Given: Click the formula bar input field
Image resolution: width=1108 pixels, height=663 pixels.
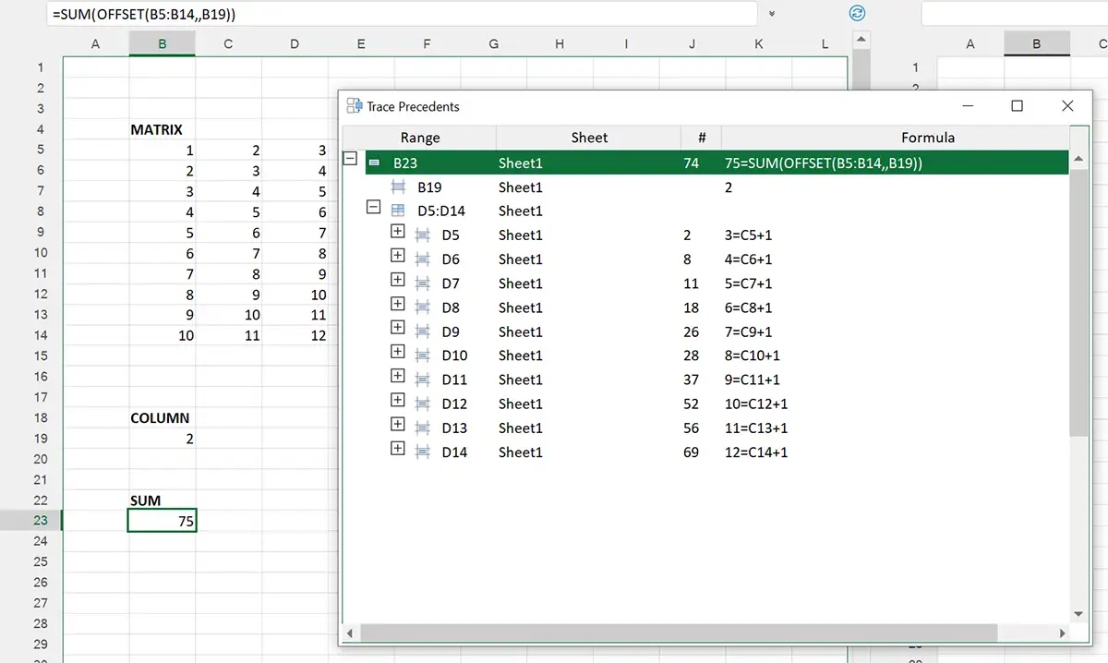Looking at the screenshot, I should 402,14.
